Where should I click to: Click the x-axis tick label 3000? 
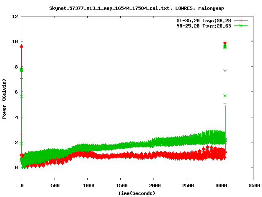221,186
